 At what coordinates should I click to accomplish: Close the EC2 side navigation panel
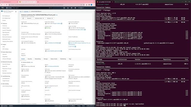[16, 12]
